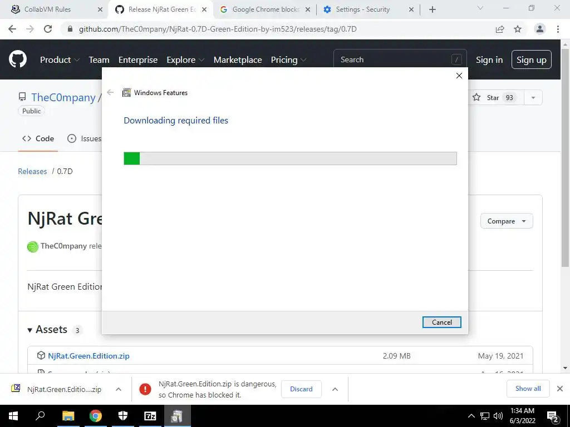
Task: Reload the page with refresh icon
Action: (48, 29)
